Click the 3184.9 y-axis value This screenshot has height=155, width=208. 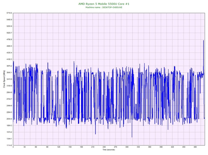pyautogui.click(x=9, y=86)
